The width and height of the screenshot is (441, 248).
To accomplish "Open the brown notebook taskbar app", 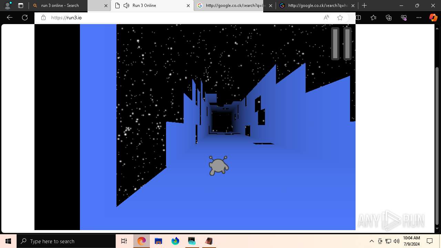I will click(209, 241).
